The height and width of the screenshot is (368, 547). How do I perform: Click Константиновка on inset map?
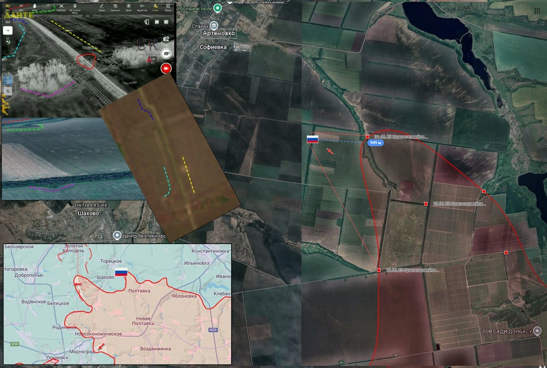tap(210, 251)
